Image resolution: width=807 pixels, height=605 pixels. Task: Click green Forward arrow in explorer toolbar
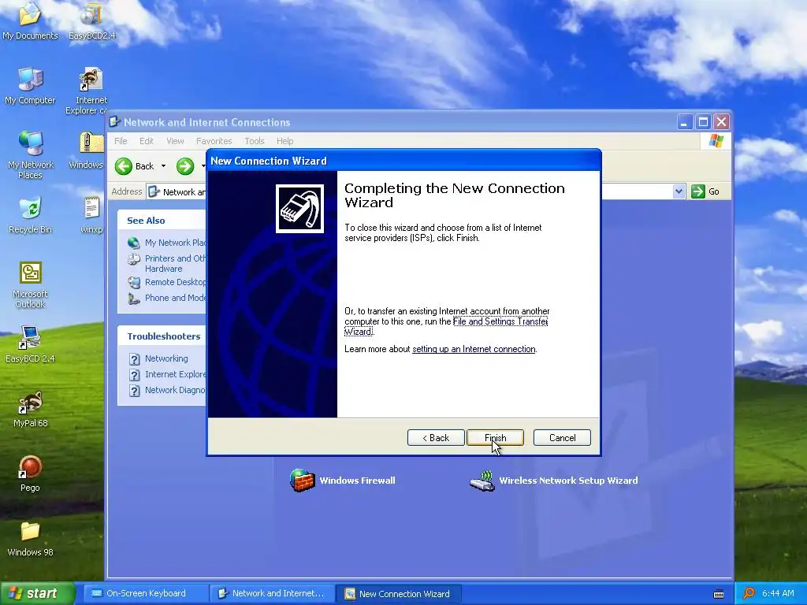(184, 166)
